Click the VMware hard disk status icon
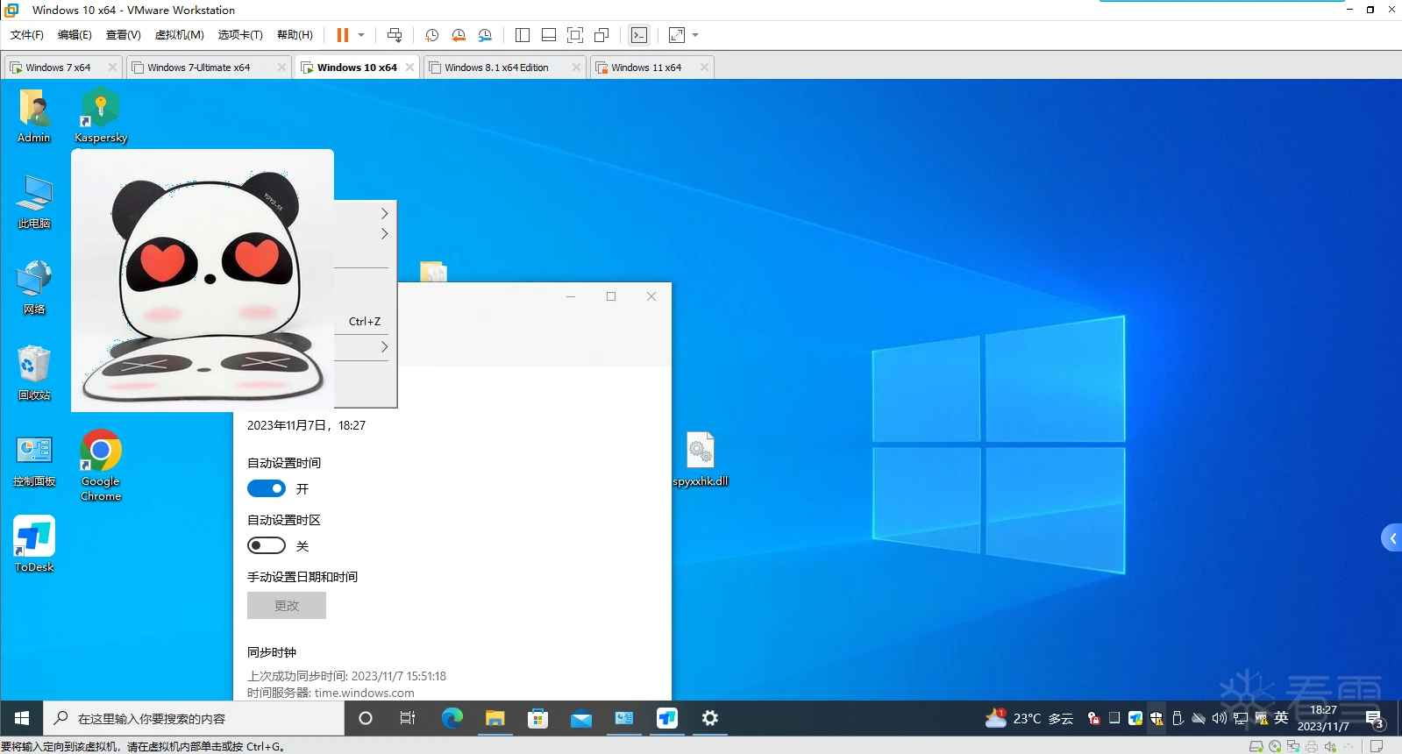Viewport: 1402px width, 754px height. tap(1256, 746)
